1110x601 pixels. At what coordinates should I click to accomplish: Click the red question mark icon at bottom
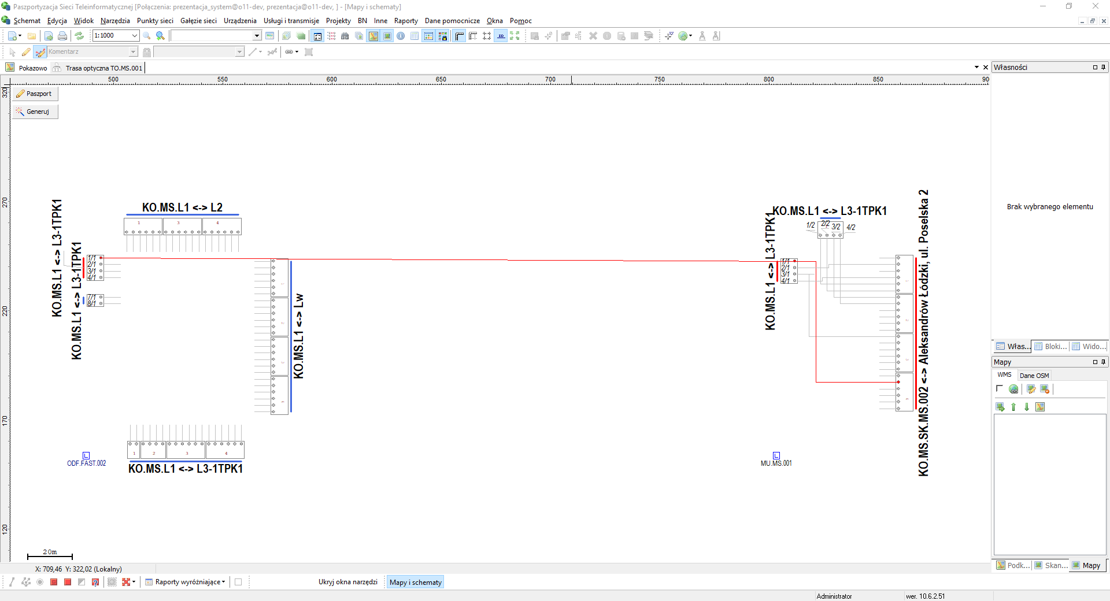pyautogui.click(x=95, y=582)
